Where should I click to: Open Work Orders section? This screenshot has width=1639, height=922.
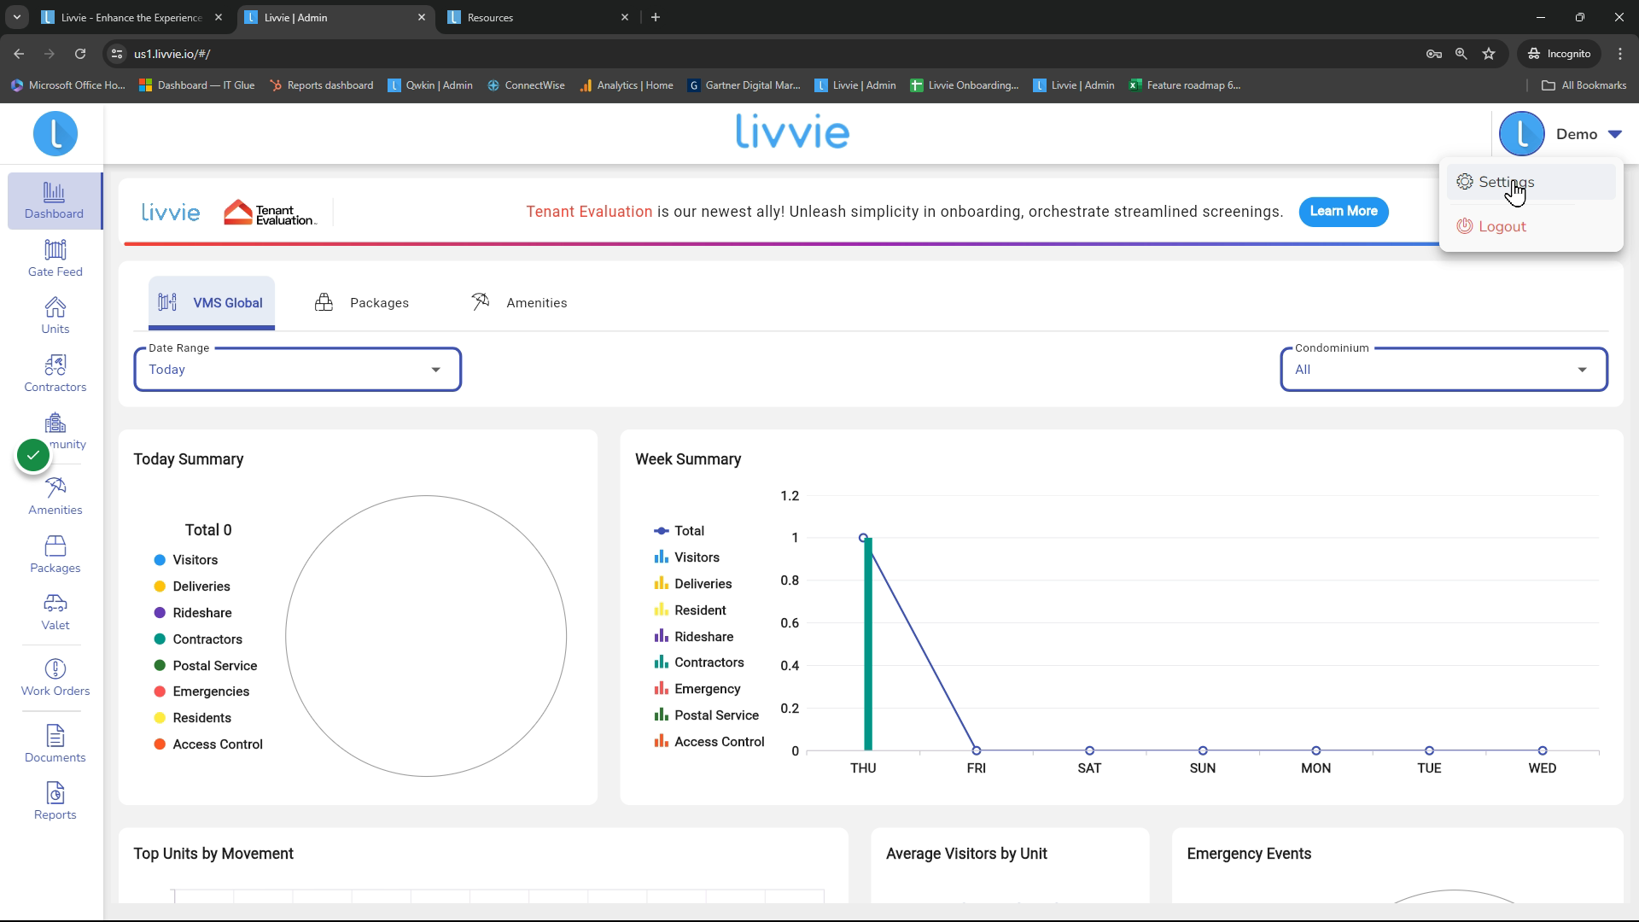tap(55, 678)
